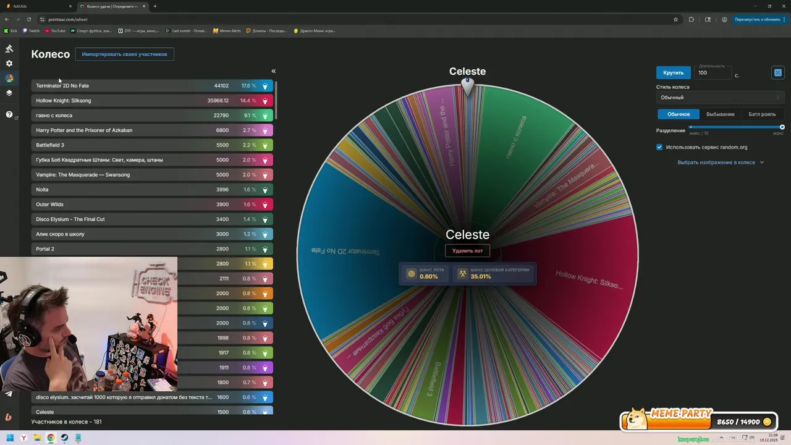791x445 pixels.
Task: Click the dice randomize icon button
Action: tap(778, 72)
